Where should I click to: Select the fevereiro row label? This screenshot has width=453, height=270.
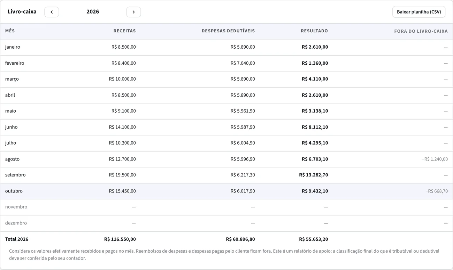click(x=15, y=63)
